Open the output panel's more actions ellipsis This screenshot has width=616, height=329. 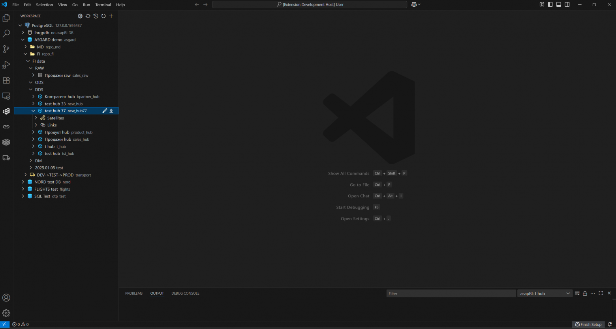coord(593,294)
